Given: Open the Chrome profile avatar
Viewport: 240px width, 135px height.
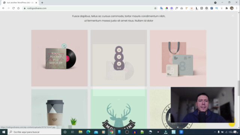Looking at the screenshot, I should [232, 8].
